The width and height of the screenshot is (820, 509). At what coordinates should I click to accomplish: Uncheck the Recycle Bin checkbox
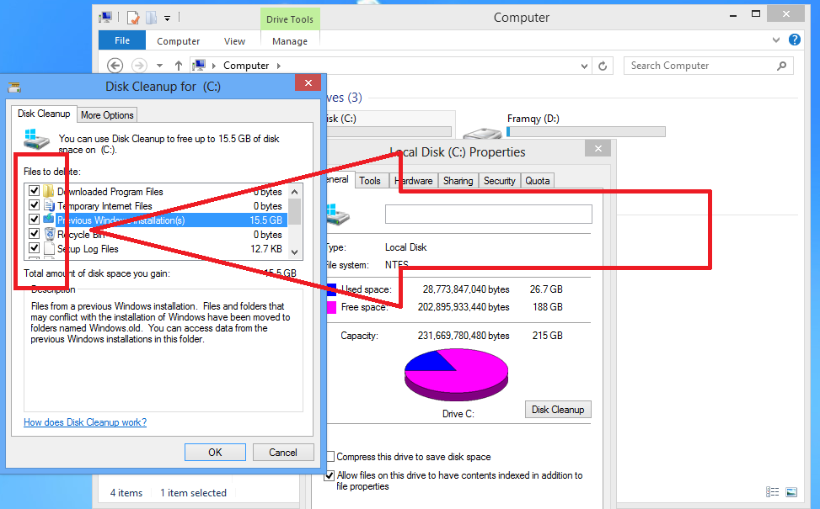(34, 233)
